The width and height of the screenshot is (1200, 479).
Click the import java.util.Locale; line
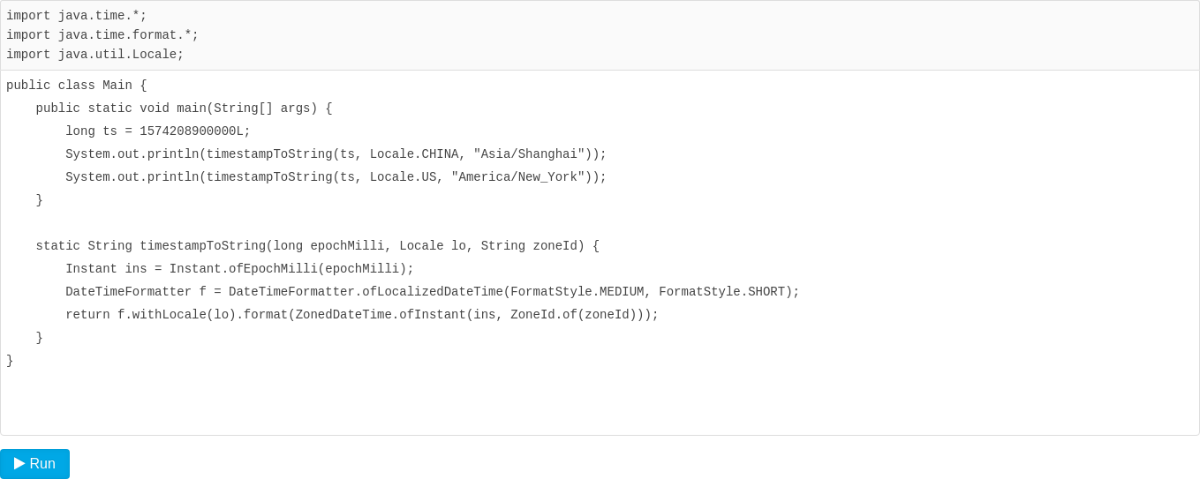tap(95, 55)
